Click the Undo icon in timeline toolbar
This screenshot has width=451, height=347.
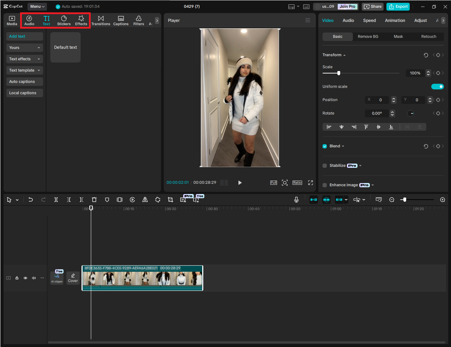[31, 200]
